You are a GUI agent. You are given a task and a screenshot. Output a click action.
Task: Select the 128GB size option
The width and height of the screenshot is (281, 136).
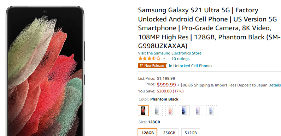147,132
